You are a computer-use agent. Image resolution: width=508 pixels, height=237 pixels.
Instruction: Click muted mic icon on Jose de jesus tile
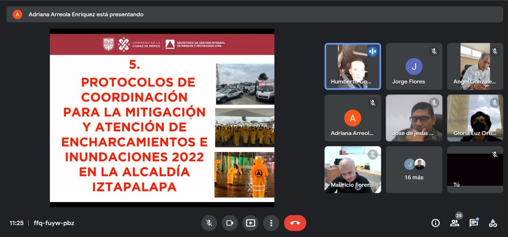pyautogui.click(x=434, y=103)
